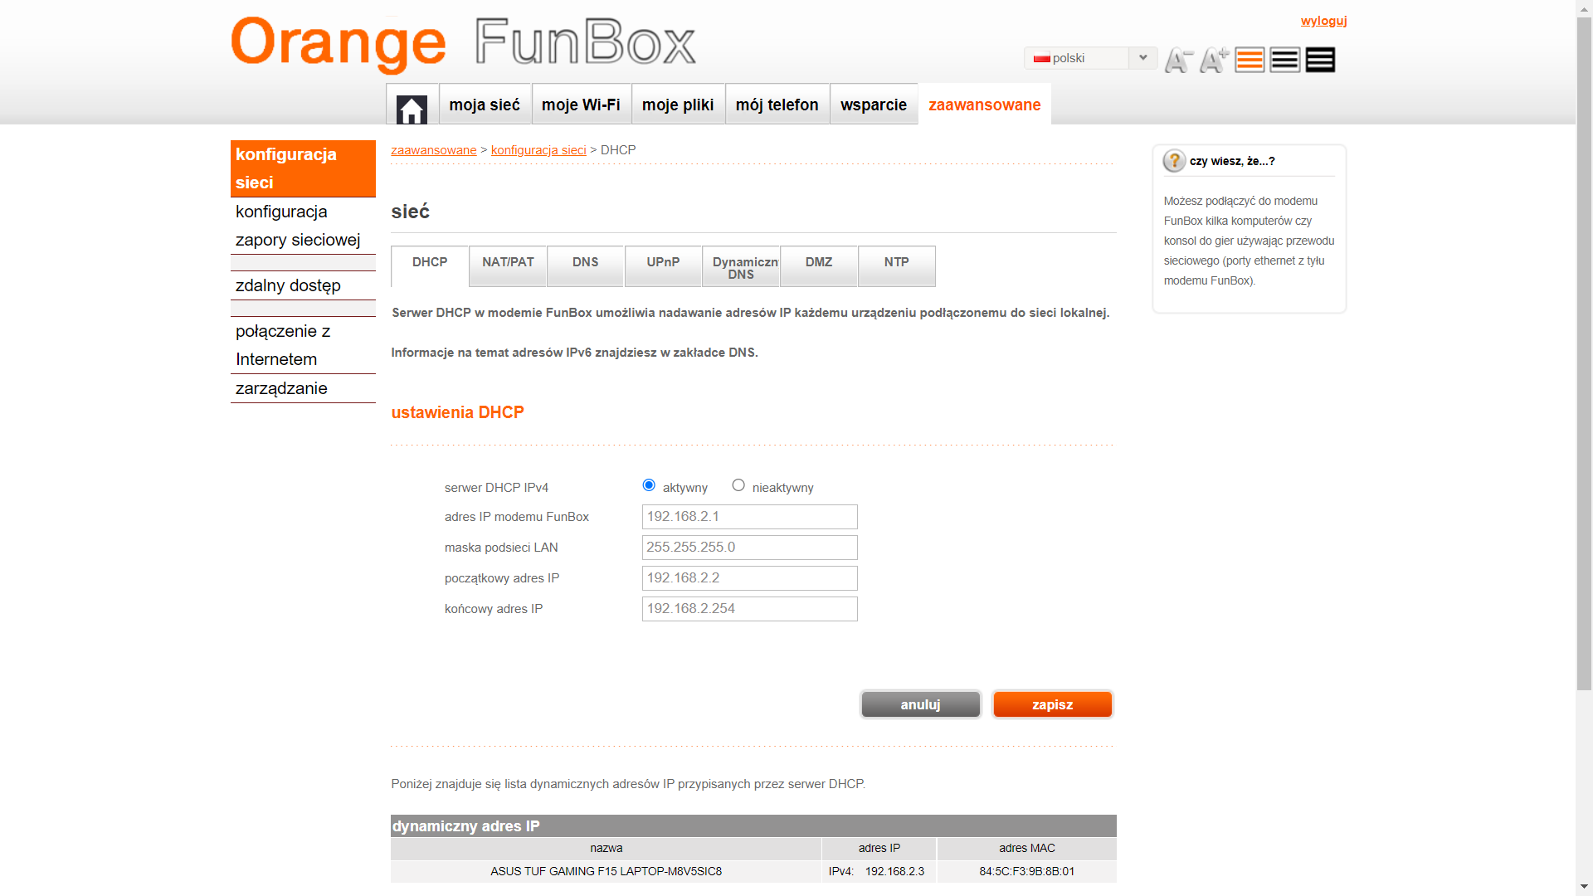This screenshot has height=896, width=1593.
Task: Click the adres IP modemu FunBox field
Action: [x=750, y=517]
